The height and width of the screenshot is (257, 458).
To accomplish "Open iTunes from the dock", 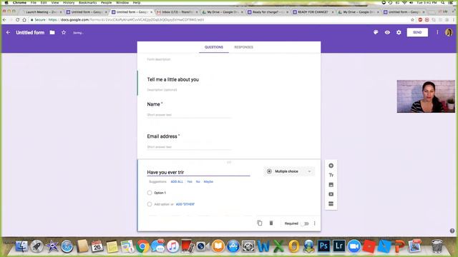I will [x=172, y=246].
